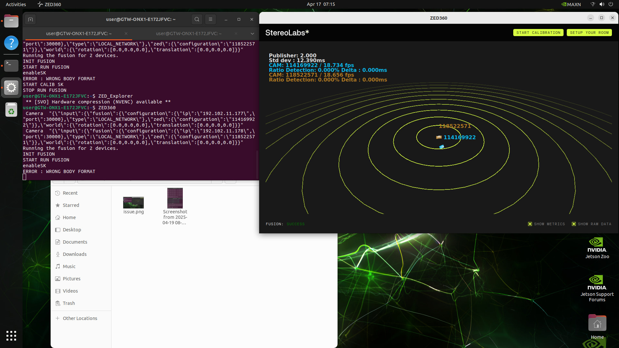Toggle the Show Metrics checkbox
The width and height of the screenshot is (619, 348).
point(530,224)
